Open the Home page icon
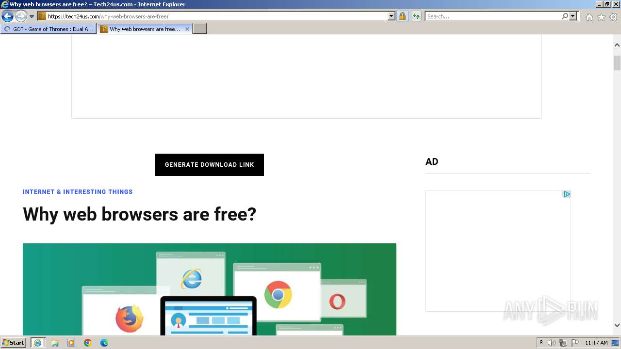 click(x=589, y=17)
